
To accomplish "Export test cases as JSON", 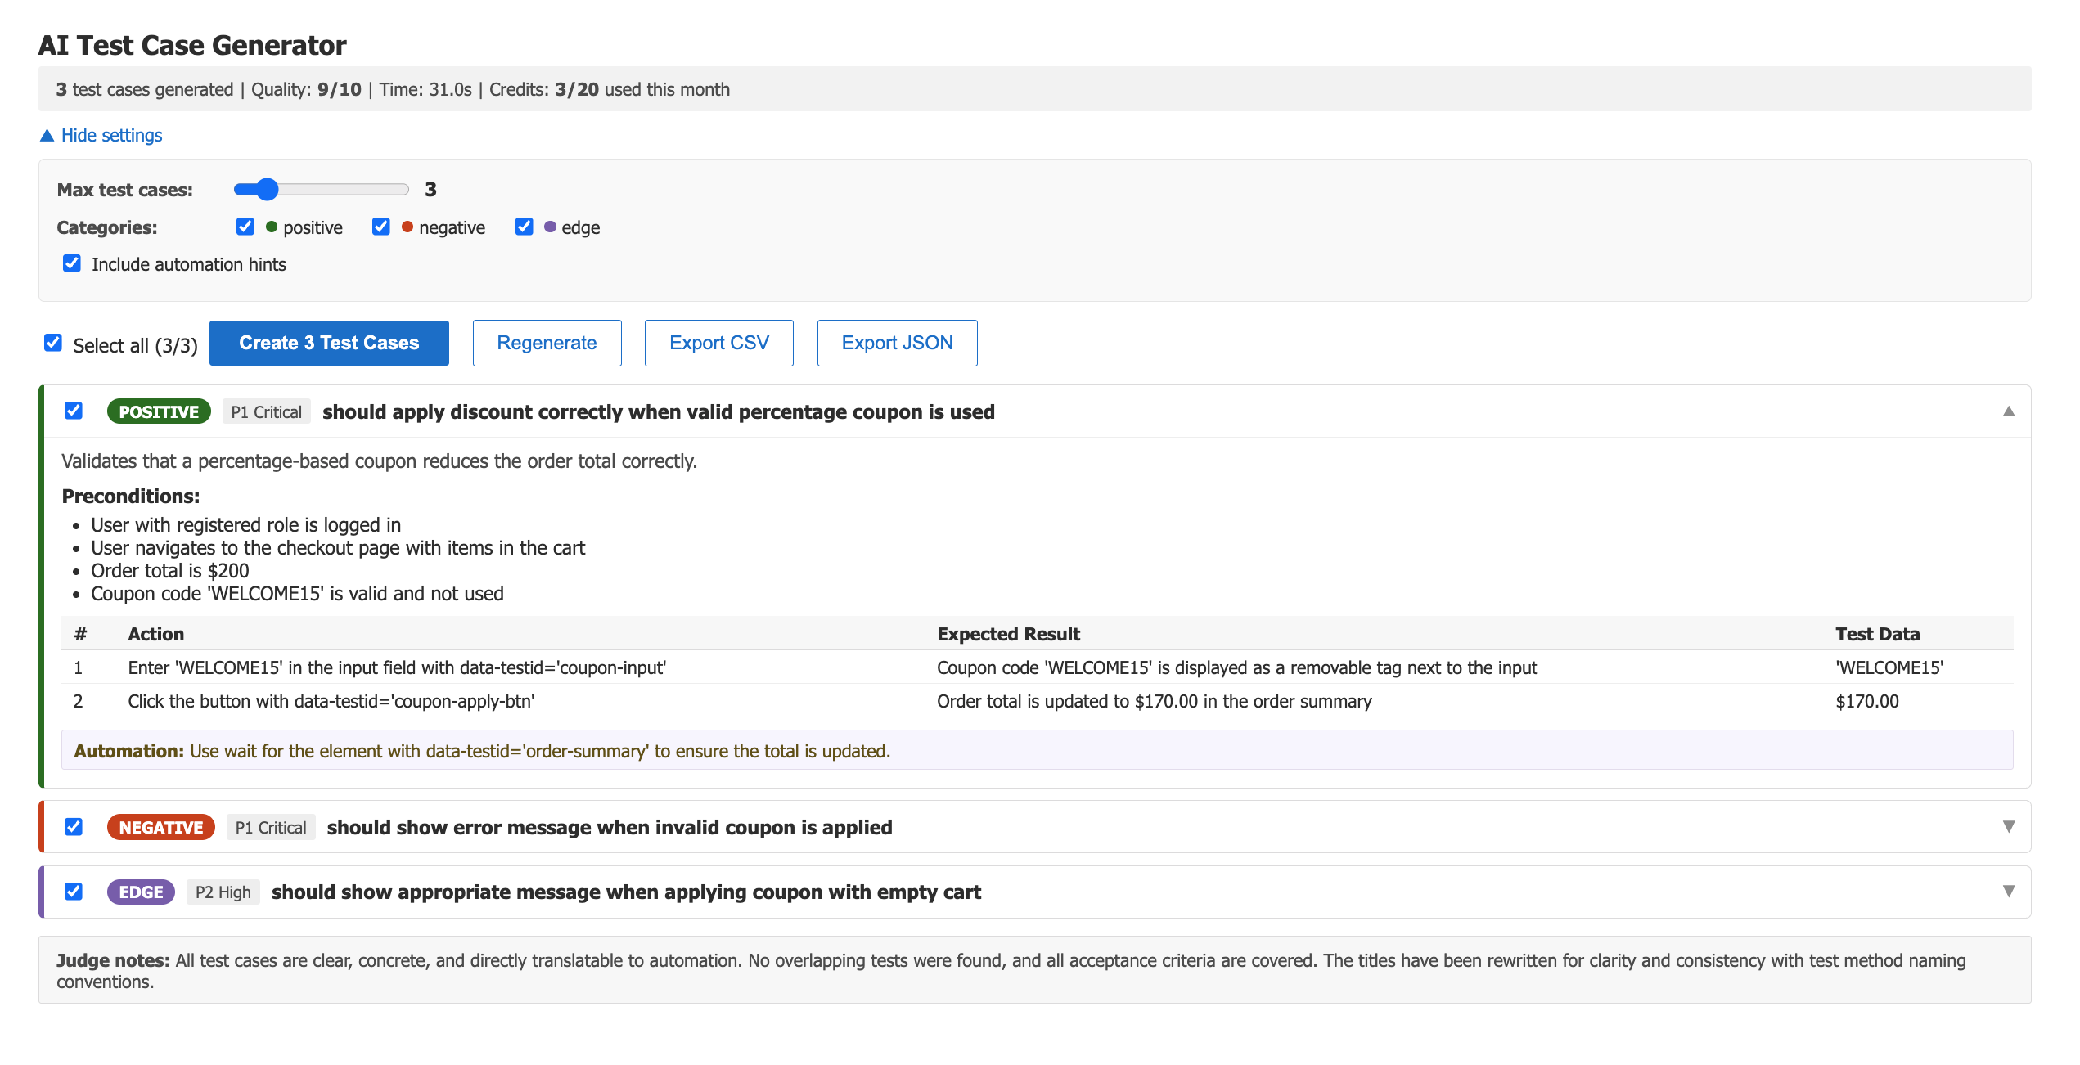I will 897,343.
